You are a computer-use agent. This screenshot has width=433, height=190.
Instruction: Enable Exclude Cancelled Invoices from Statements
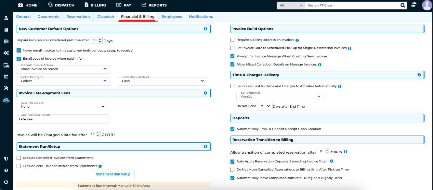tap(19, 158)
